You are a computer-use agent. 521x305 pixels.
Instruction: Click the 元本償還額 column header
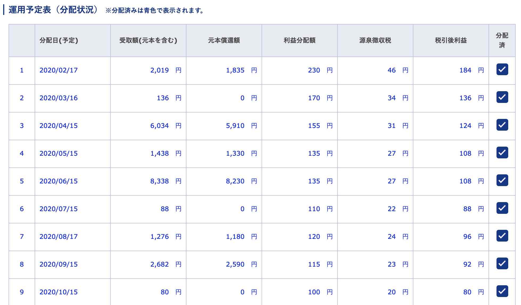[x=224, y=41]
